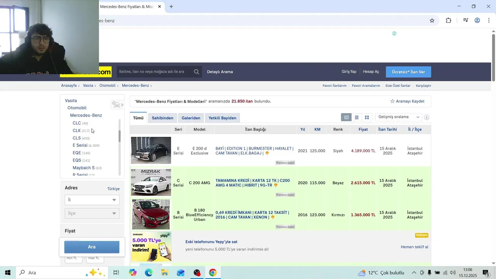Click Giriş Yap login link
The height and width of the screenshot is (279, 496).
pyautogui.click(x=349, y=72)
